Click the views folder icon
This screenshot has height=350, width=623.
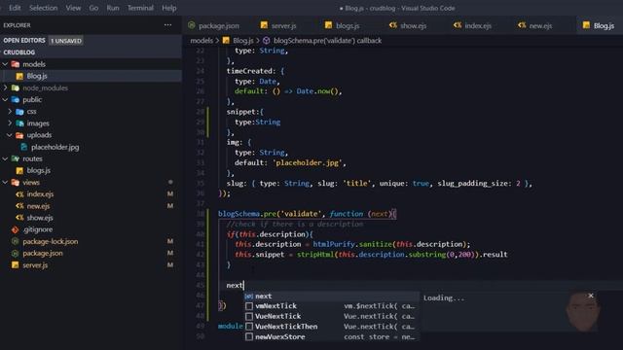(x=16, y=183)
